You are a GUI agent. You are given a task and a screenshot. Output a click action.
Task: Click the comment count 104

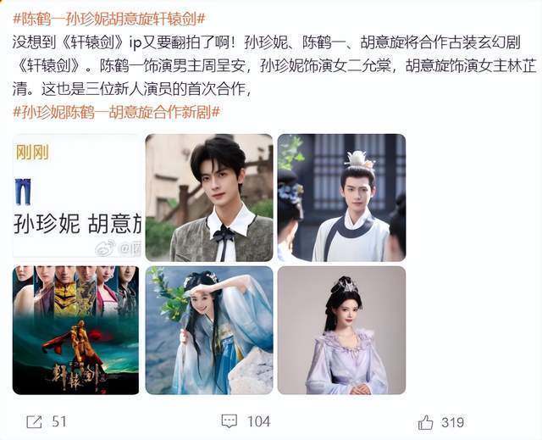coord(258,421)
